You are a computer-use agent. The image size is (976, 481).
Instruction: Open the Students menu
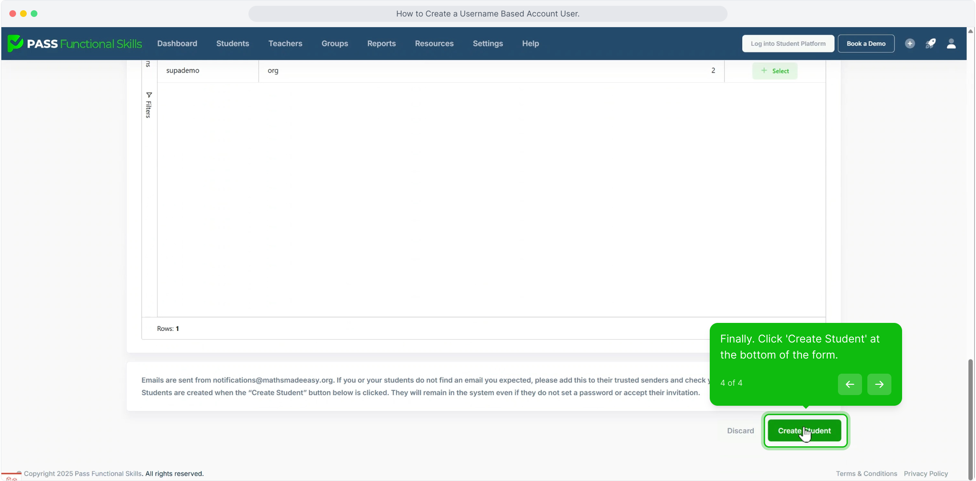point(232,44)
